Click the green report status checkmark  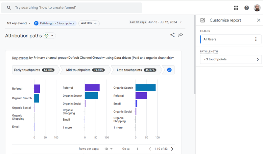(46, 36)
